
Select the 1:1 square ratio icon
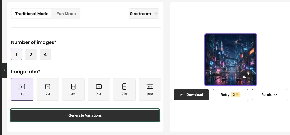[22, 87]
